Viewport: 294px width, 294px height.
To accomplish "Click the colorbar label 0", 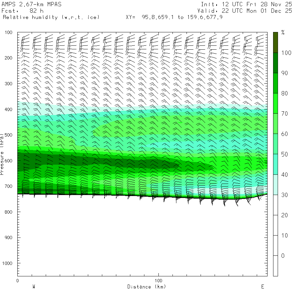I will [x=283, y=256].
